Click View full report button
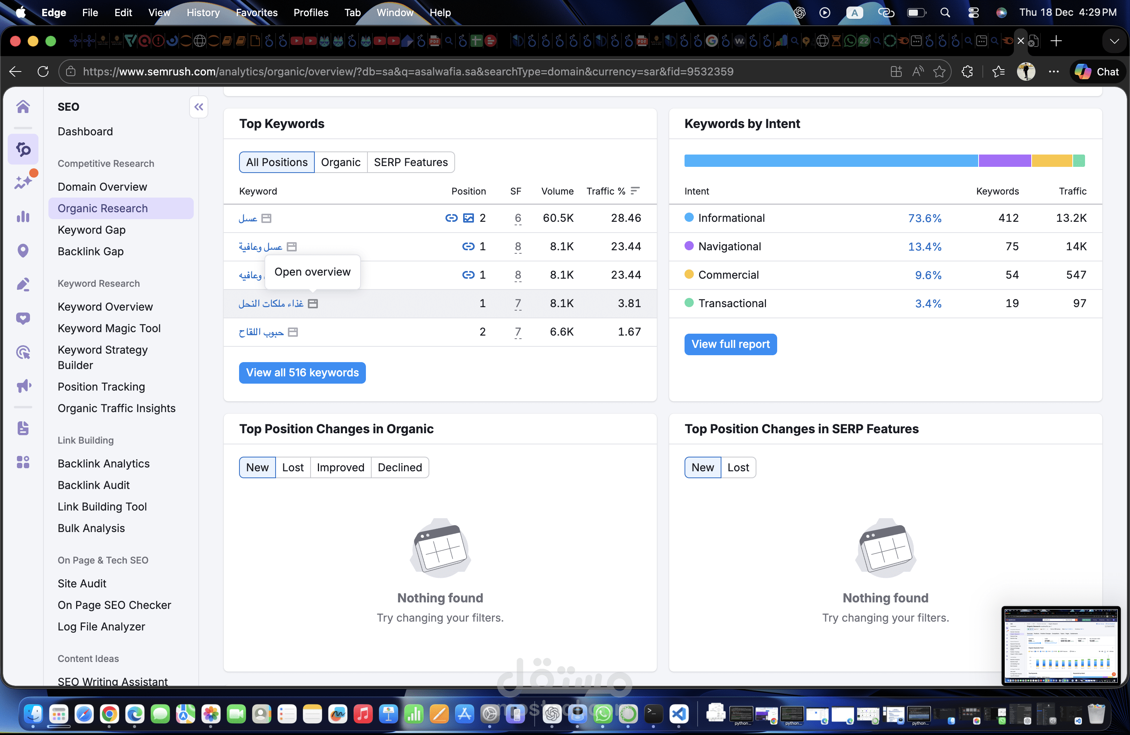1130x735 pixels. [730, 344]
